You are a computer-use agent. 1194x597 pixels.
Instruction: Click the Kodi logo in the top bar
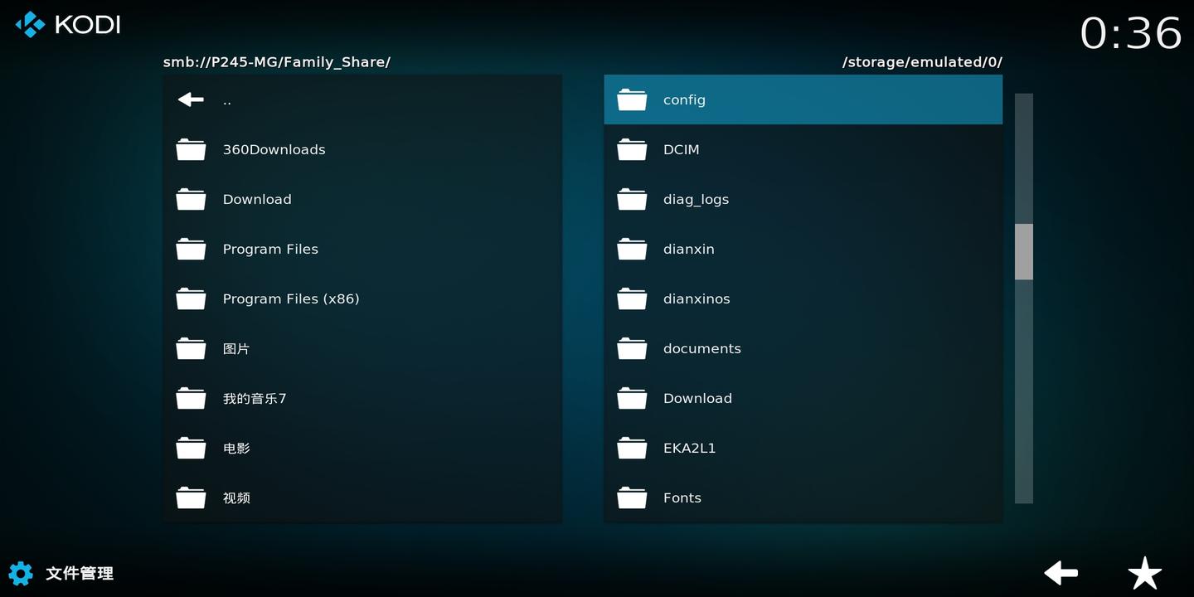pos(31,24)
